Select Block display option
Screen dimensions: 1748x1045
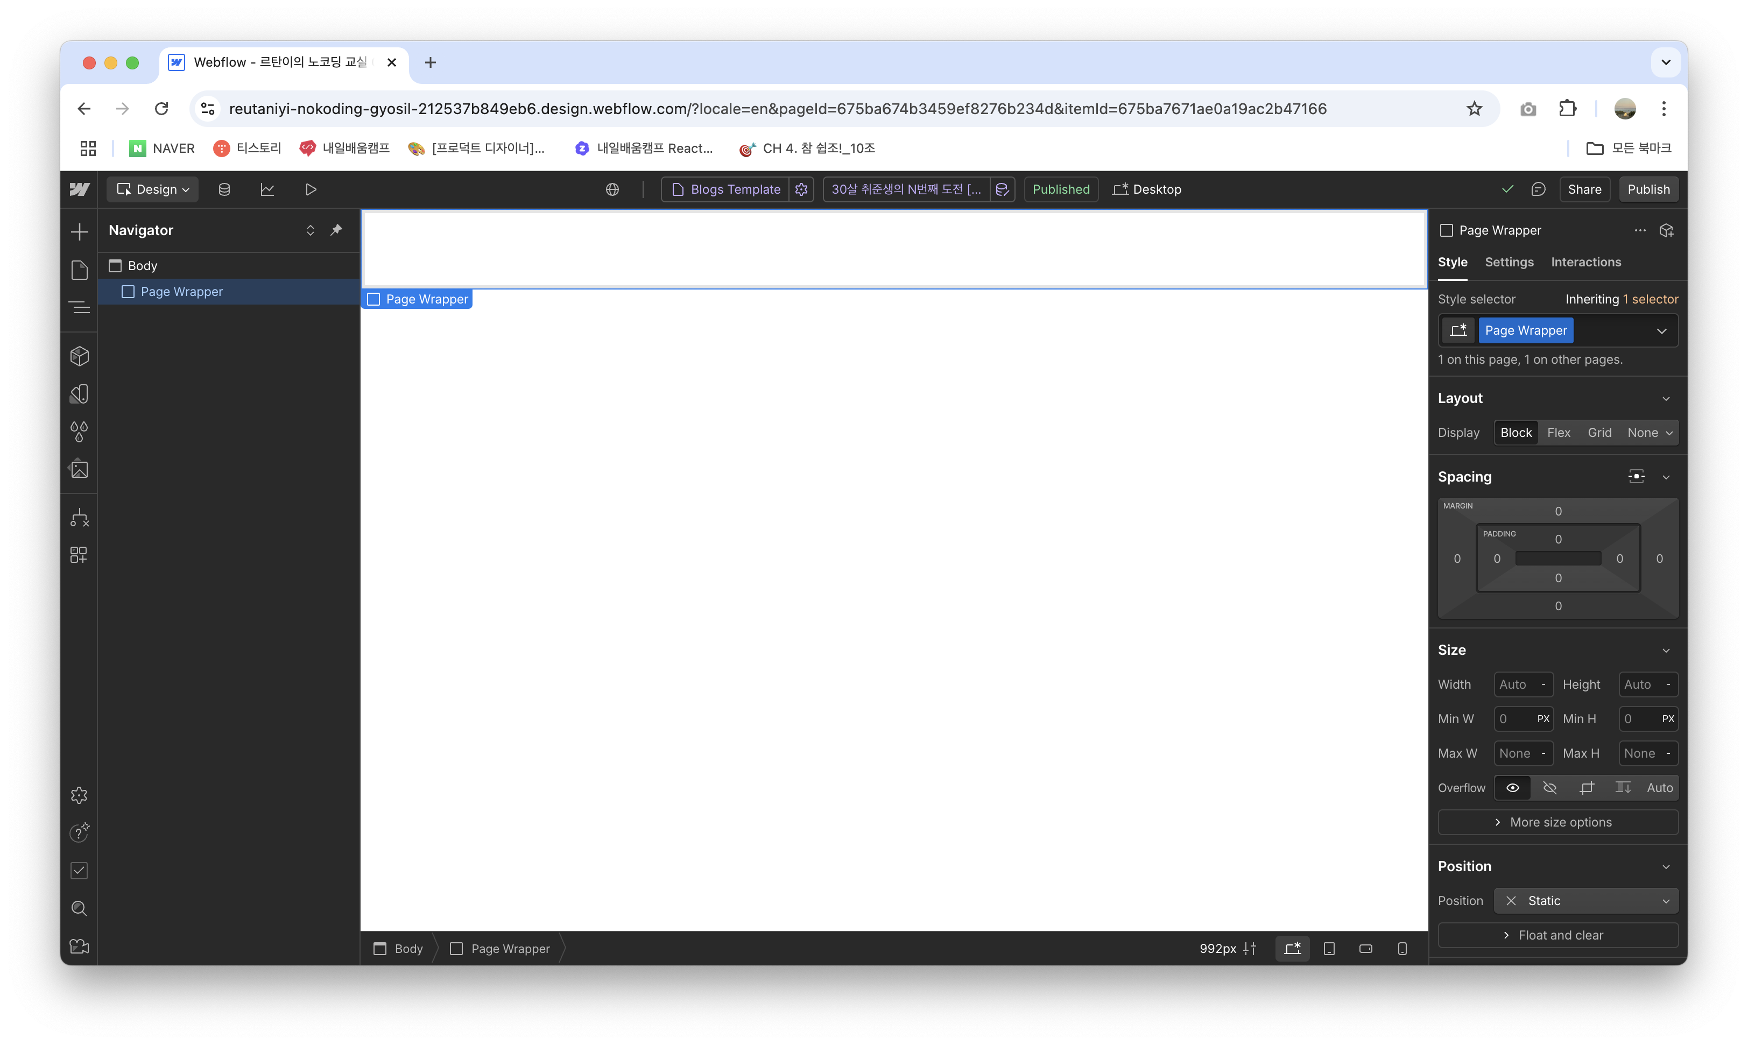pyautogui.click(x=1516, y=432)
